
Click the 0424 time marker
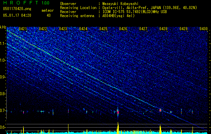[83, 28]
